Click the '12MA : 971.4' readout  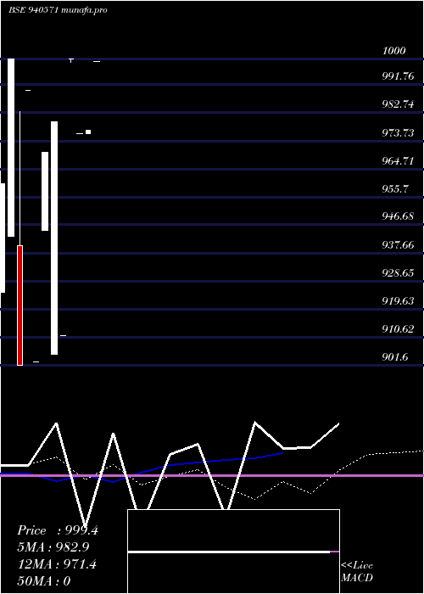coord(57,564)
